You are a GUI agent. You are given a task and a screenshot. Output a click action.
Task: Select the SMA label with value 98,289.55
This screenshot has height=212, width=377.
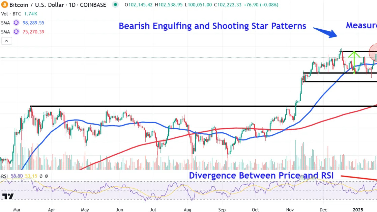pos(5,23)
